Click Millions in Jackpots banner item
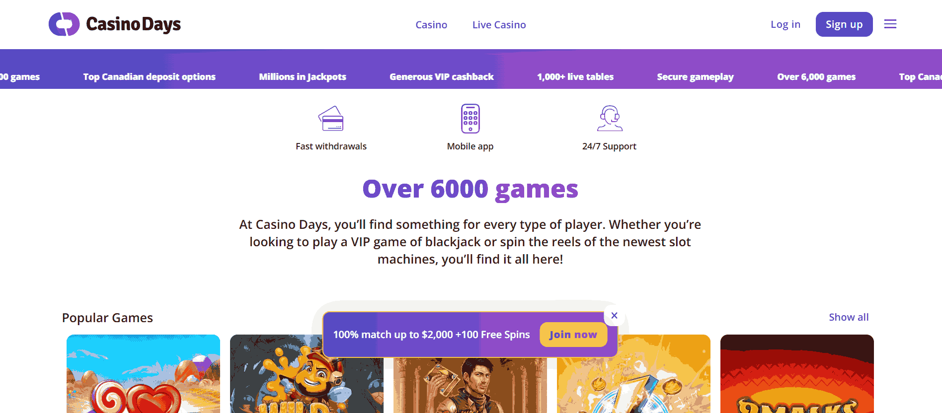Viewport: 942px width, 413px height. click(x=302, y=76)
